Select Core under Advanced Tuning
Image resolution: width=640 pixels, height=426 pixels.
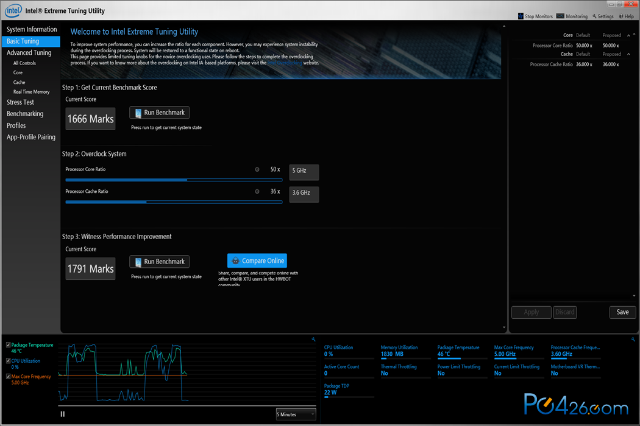(18, 72)
